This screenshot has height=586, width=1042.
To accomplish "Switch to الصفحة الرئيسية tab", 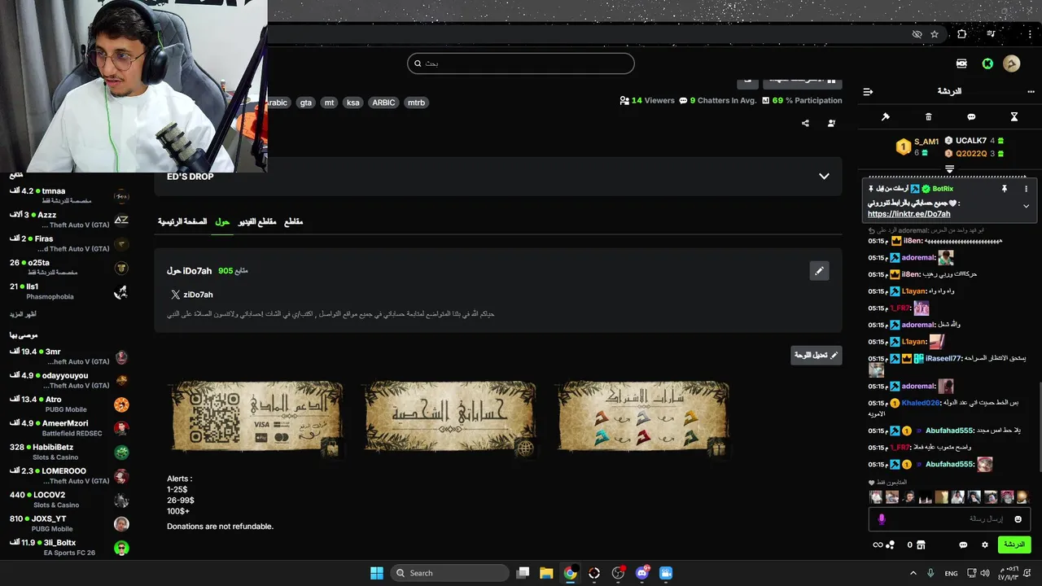I will click(x=182, y=221).
